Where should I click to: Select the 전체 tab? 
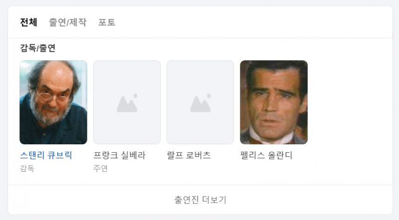click(28, 22)
